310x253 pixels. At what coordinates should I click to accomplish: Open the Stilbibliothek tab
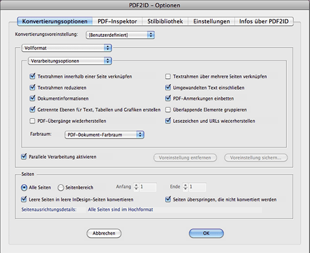pyautogui.click(x=165, y=21)
